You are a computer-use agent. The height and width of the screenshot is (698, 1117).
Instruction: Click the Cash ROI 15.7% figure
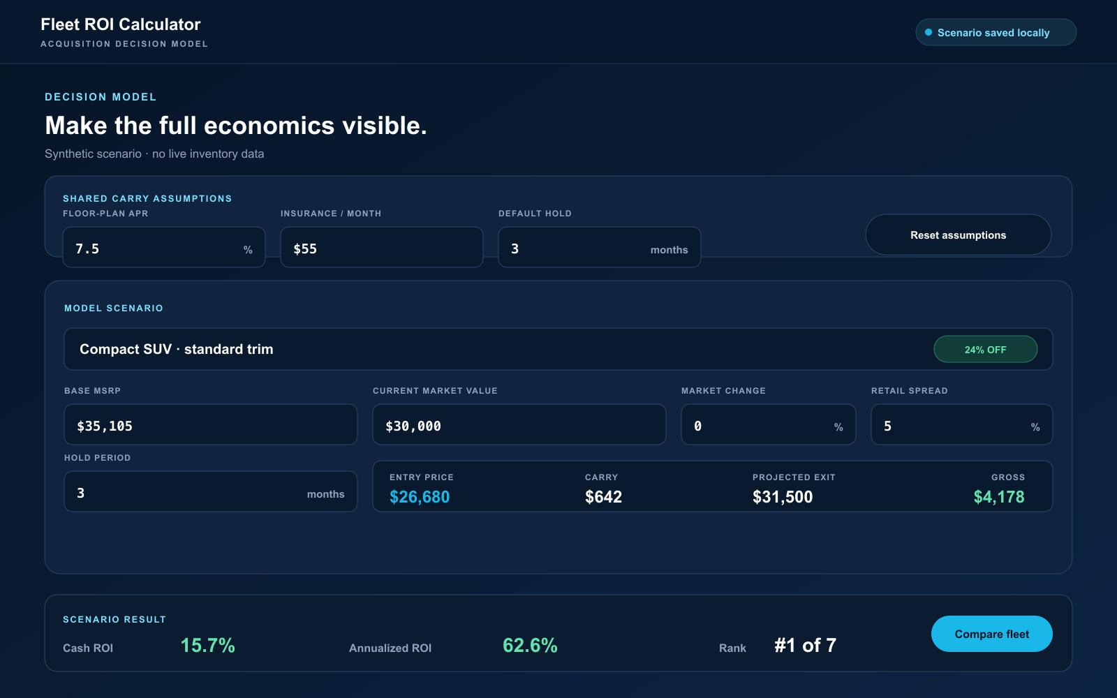[208, 645]
